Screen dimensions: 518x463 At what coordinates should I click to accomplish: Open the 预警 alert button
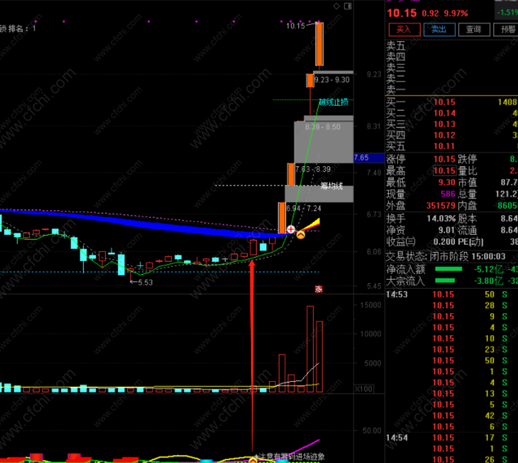tap(507, 30)
